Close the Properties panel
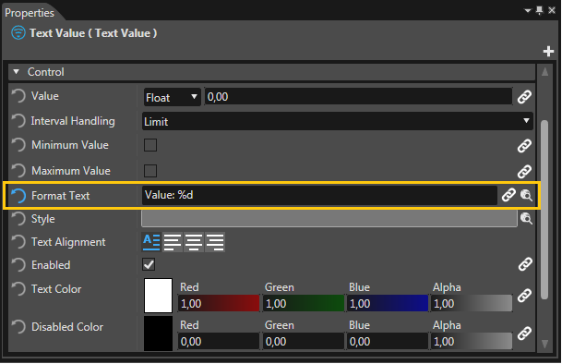 tap(552, 10)
